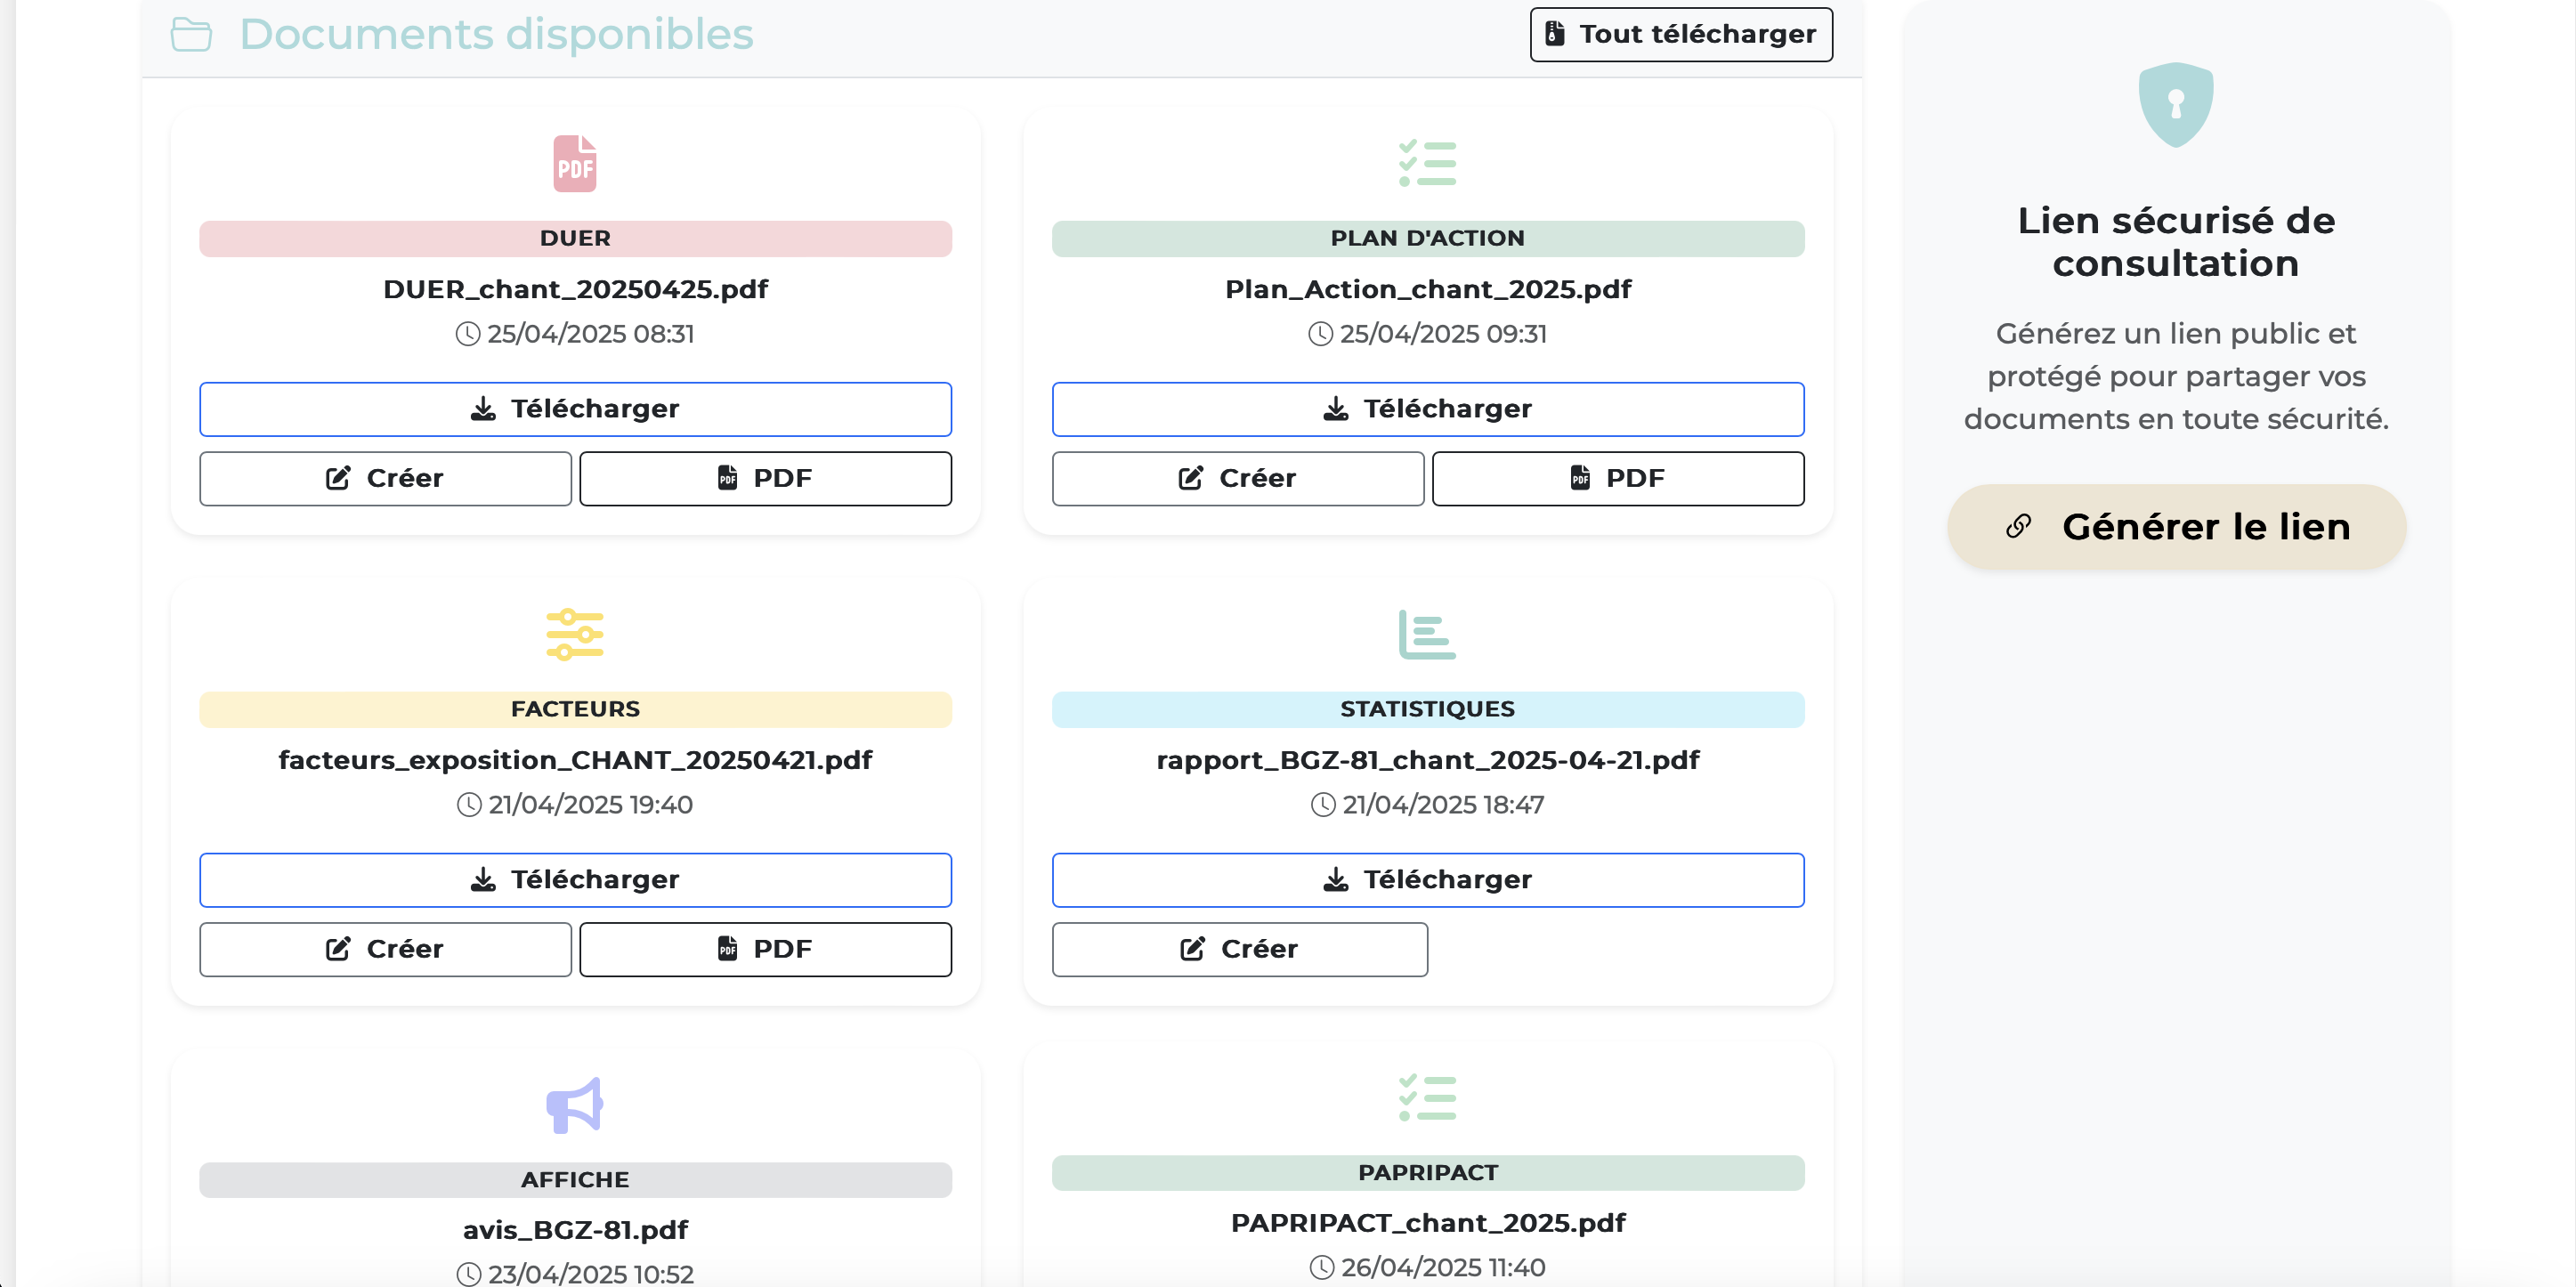Download the DUER_chant_20250425.pdf file
Viewport: 2576px width, 1287px height.
pos(575,409)
